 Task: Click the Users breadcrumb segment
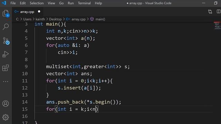click(27, 19)
